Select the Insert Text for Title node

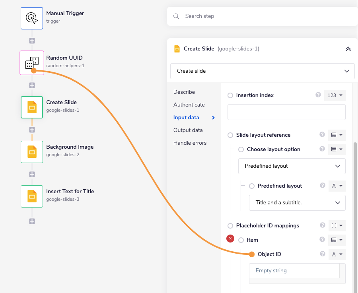click(32, 196)
